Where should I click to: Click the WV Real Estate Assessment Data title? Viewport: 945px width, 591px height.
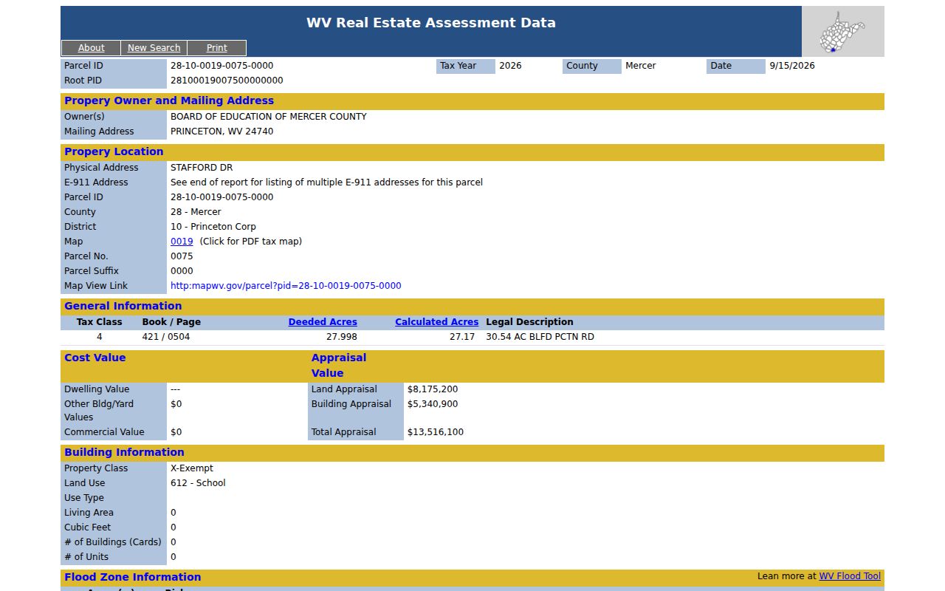(431, 23)
